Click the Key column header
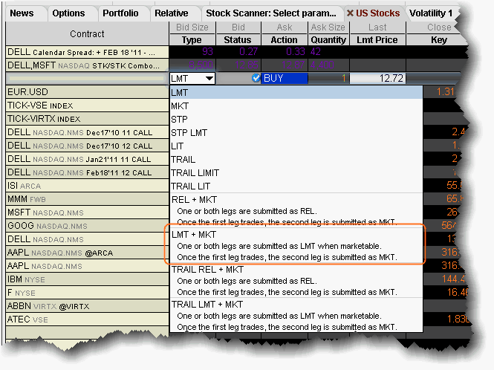This screenshot has height=370, width=494. tap(439, 40)
